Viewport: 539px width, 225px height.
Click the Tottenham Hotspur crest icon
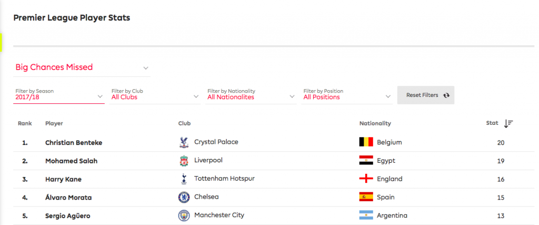point(184,179)
